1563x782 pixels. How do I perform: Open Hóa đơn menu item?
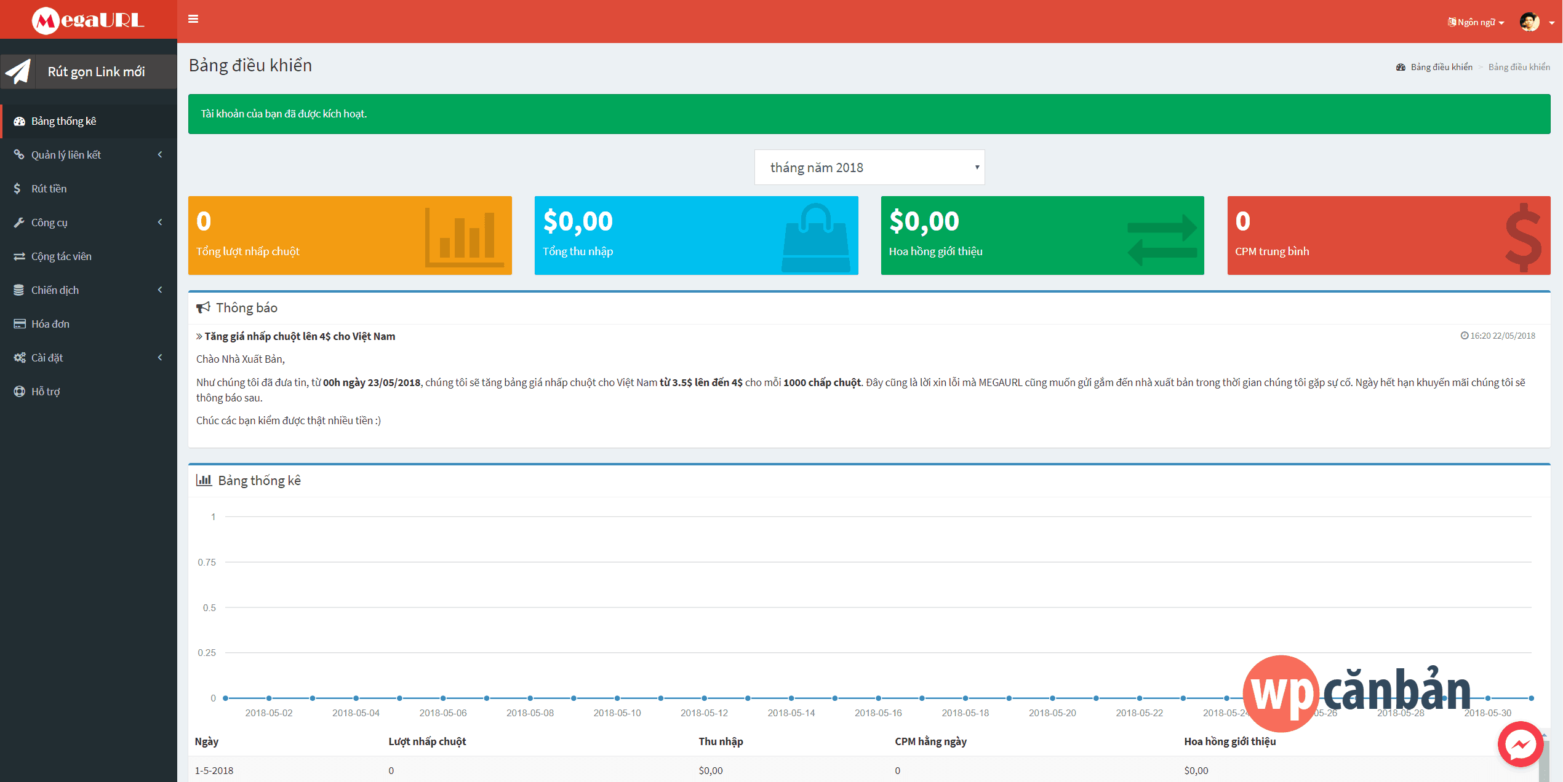tap(89, 324)
